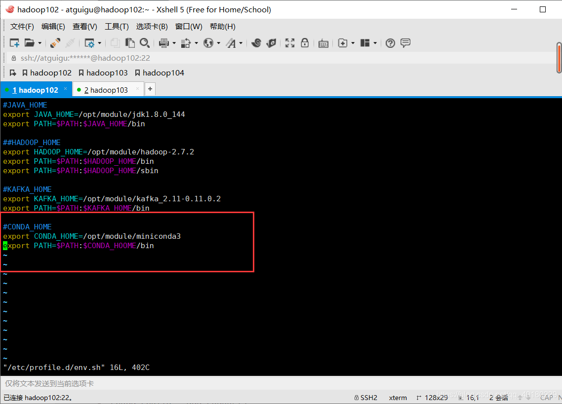Click the vertical scrollbar thumb
Screen dimensions: 562x404
tap(559, 58)
